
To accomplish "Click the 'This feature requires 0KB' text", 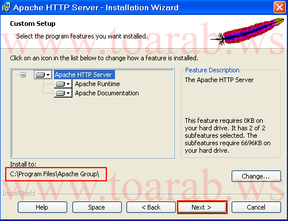I will click(228, 135).
